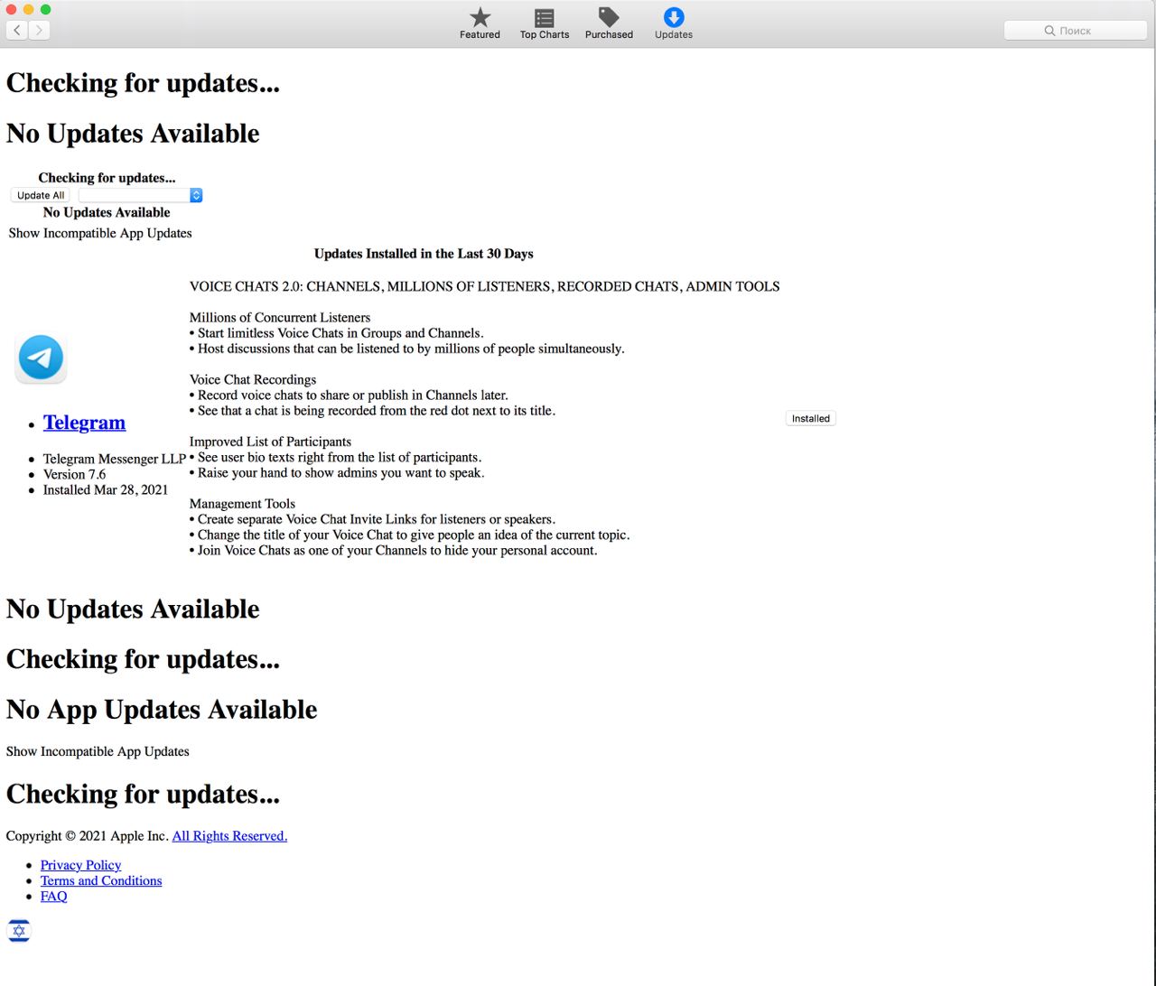
Task: Click the Version 7.6 text
Action: [74, 474]
